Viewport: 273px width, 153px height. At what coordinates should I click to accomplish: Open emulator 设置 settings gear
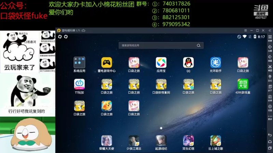coord(270,108)
